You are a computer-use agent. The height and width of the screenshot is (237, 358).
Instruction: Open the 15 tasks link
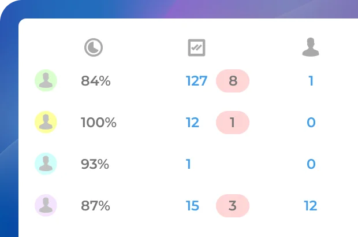tap(192, 206)
